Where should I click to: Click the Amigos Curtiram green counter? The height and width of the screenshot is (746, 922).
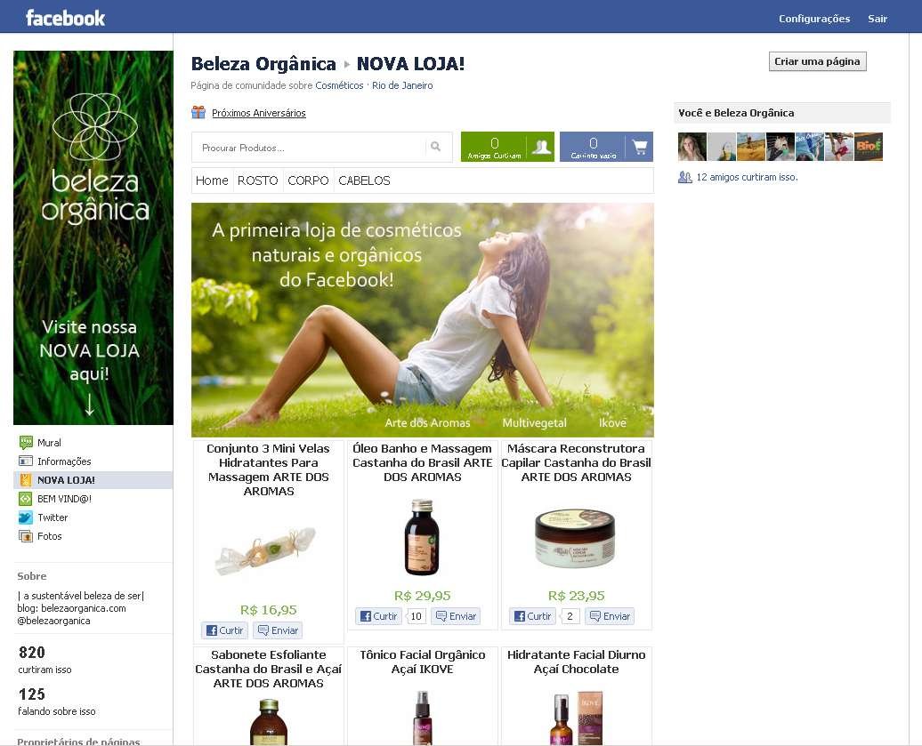coord(507,147)
